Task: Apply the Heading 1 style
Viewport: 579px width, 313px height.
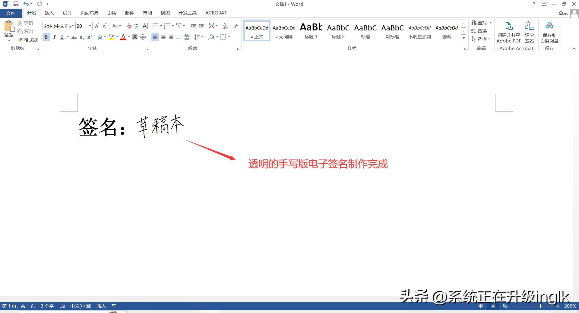Action: tap(311, 31)
